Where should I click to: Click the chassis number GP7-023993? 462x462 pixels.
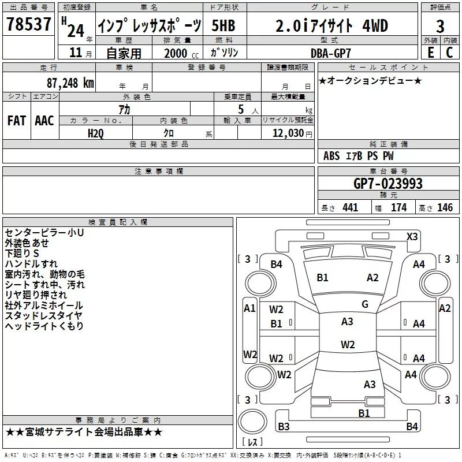click(x=388, y=184)
